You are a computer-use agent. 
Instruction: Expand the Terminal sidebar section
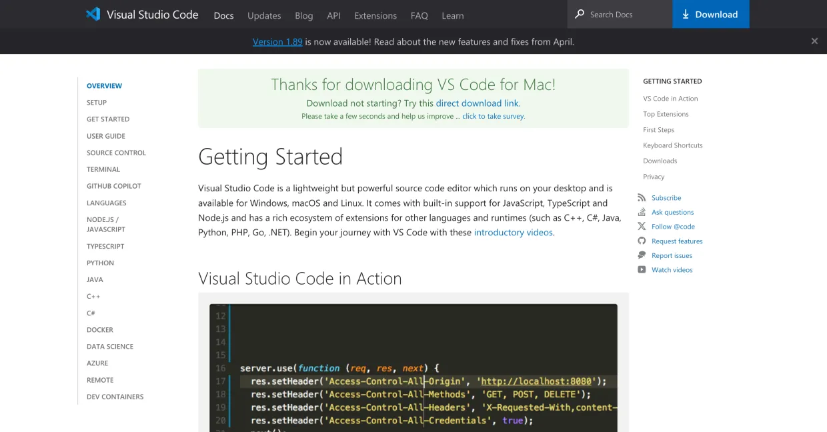(x=103, y=169)
